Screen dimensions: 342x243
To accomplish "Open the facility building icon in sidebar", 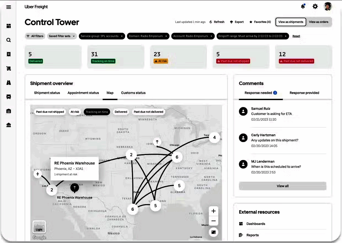I will coord(9,111).
